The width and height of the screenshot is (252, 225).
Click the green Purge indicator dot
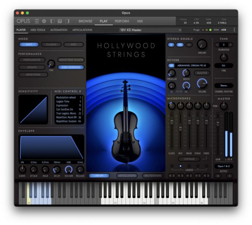[210, 30]
